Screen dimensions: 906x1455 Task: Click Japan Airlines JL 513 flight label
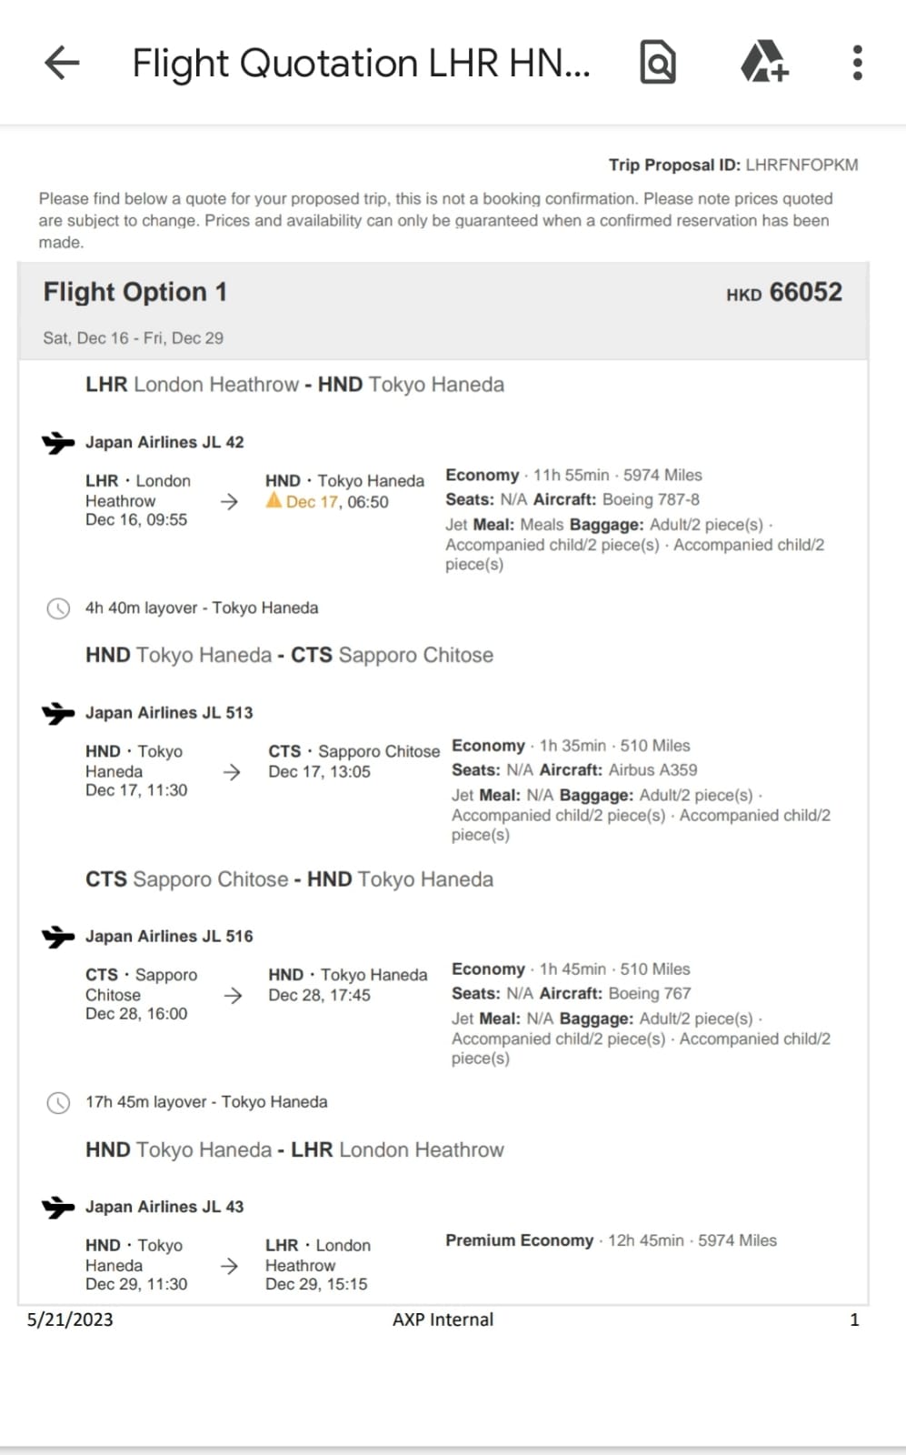coord(169,713)
